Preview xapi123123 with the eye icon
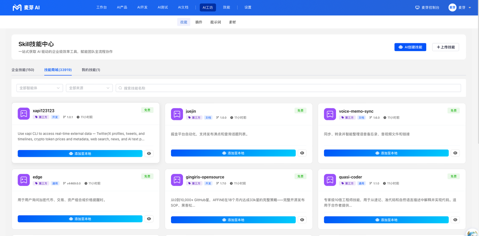 149,153
